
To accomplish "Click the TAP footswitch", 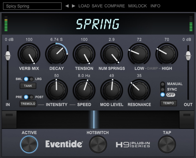I will click(x=167, y=144).
